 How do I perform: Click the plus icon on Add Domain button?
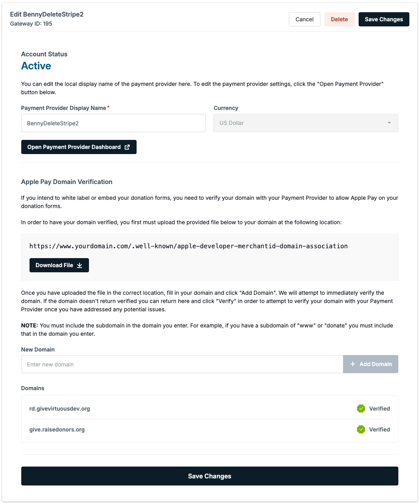point(353,364)
